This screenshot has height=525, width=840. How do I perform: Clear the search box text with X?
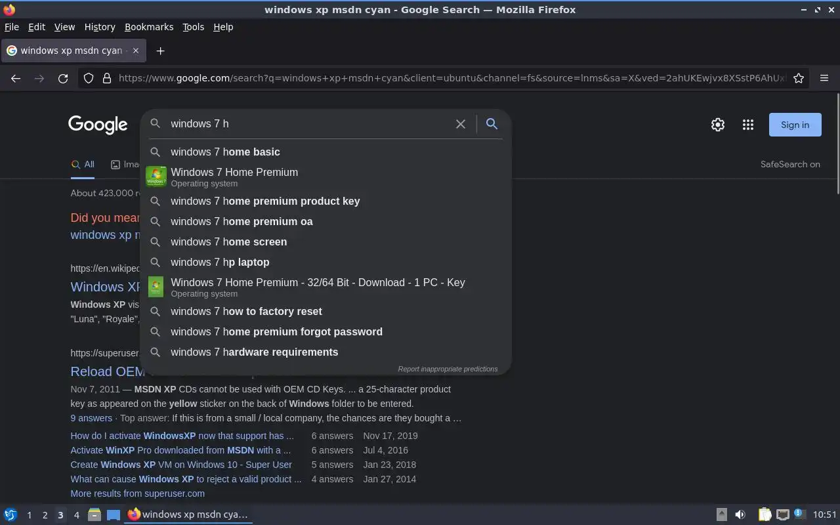tap(461, 124)
